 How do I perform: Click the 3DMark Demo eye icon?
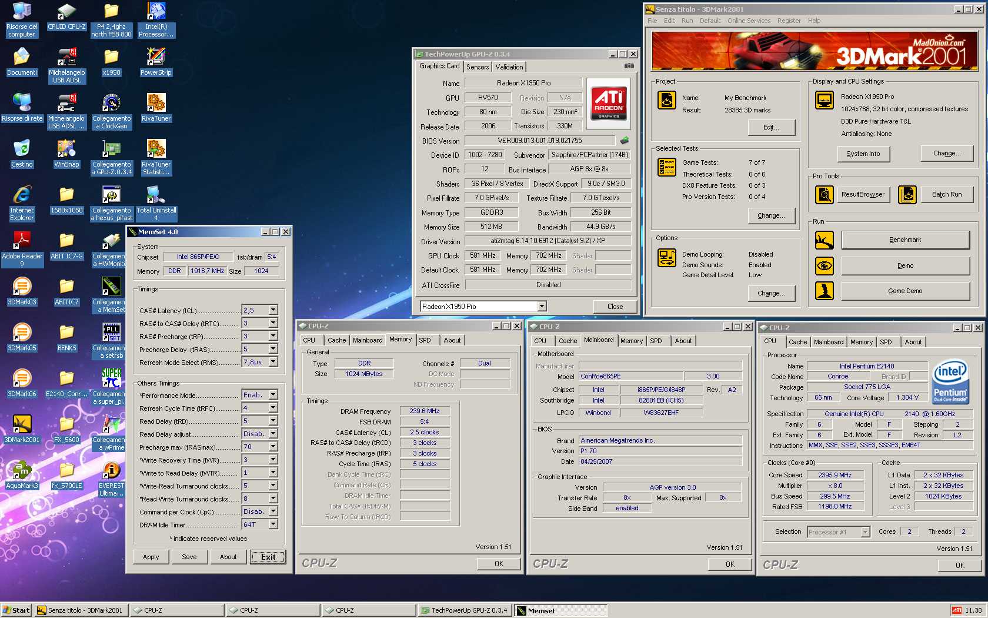pyautogui.click(x=824, y=265)
